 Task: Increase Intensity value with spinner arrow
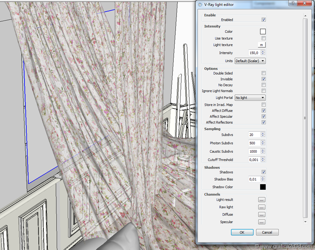pos(263,51)
